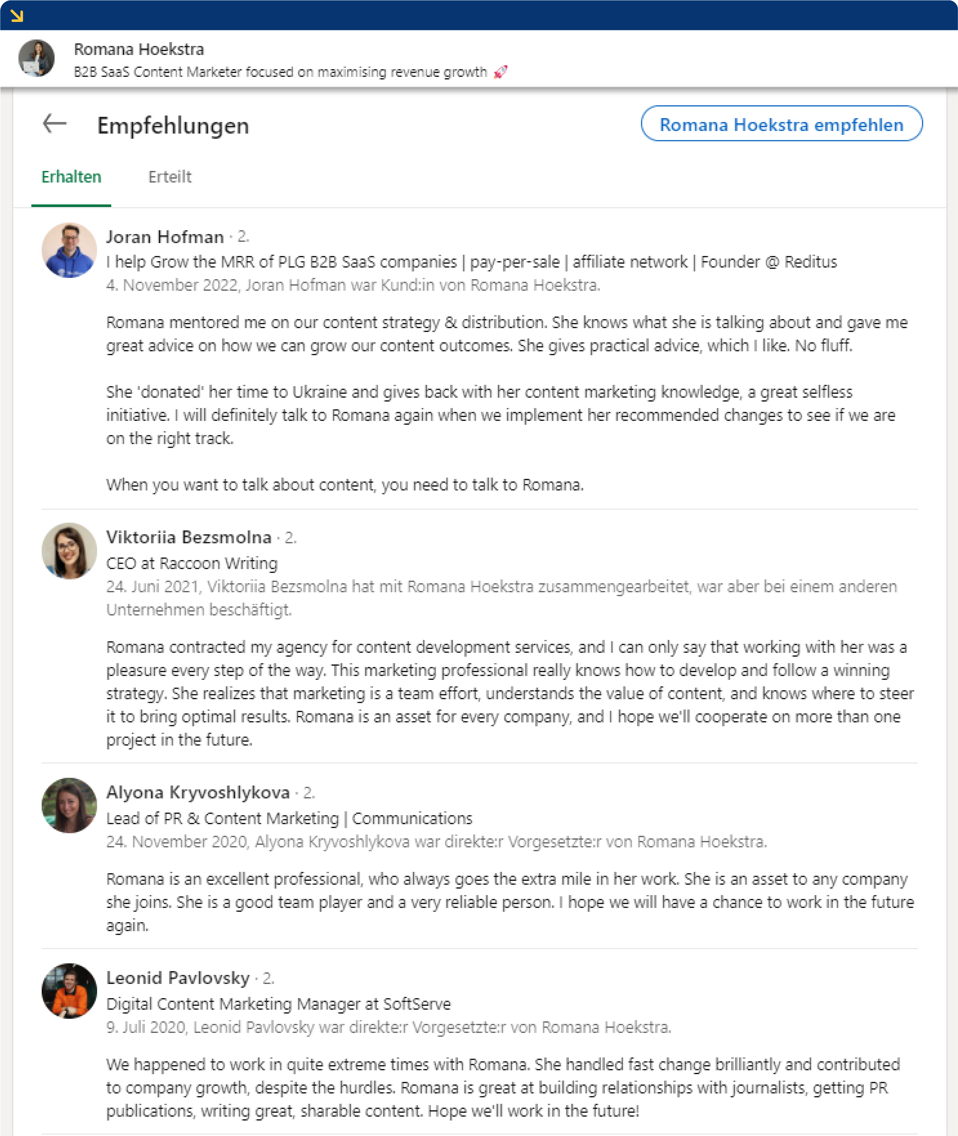Viewport: 958px width, 1136px height.
Task: Open Viktoriia Bezsmolna's name link
Action: (x=189, y=537)
